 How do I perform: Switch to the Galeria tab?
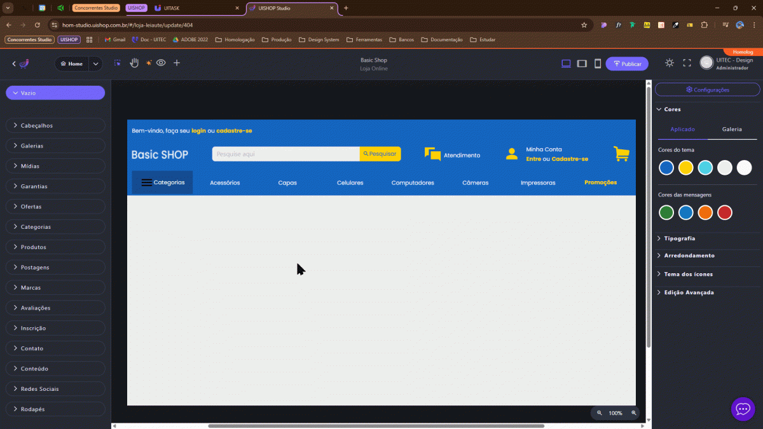coord(732,129)
